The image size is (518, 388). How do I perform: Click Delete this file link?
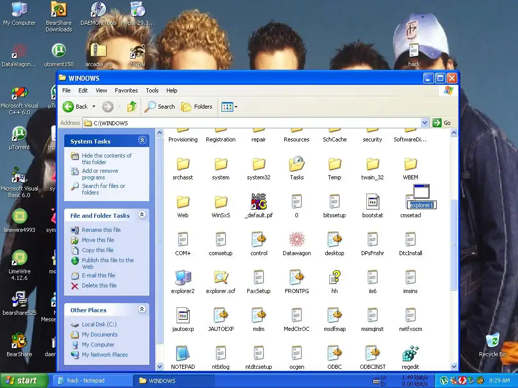coord(99,285)
